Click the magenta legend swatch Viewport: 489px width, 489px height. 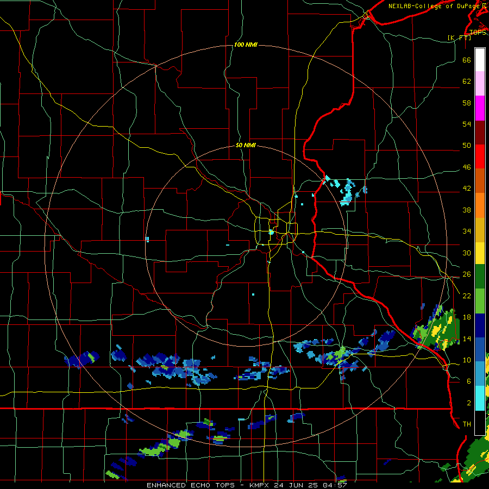[x=480, y=108]
